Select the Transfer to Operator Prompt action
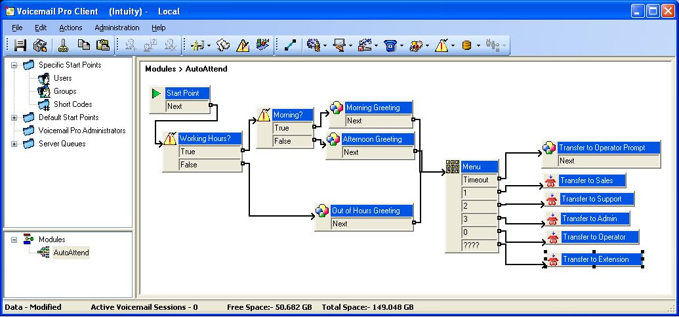This screenshot has width=679, height=317. tap(608, 148)
